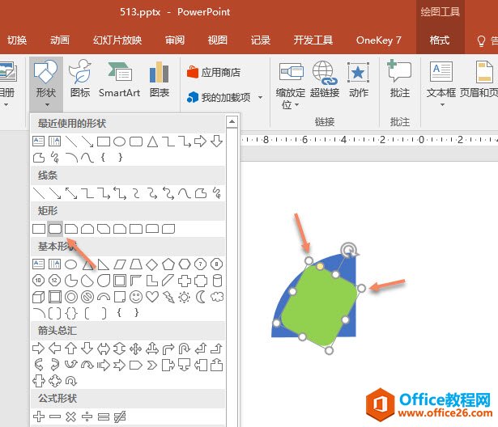Open the OneKey 7 tab

pyautogui.click(x=379, y=40)
